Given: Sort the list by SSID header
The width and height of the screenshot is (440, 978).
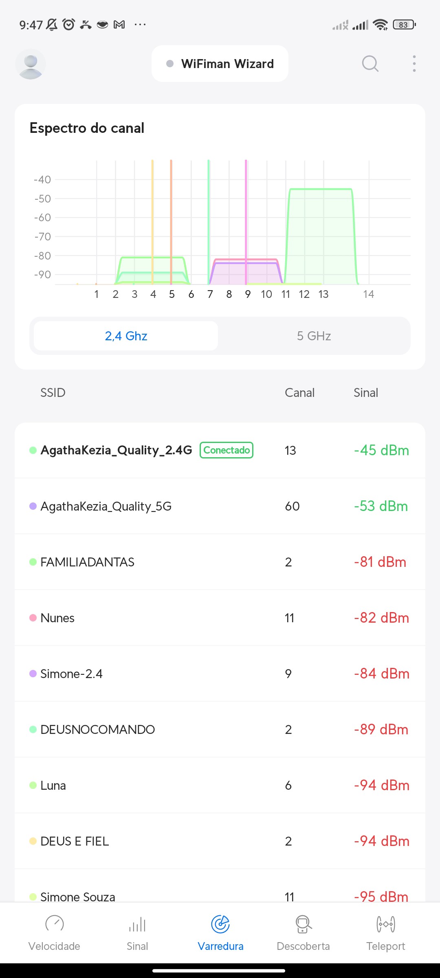Looking at the screenshot, I should pos(53,392).
